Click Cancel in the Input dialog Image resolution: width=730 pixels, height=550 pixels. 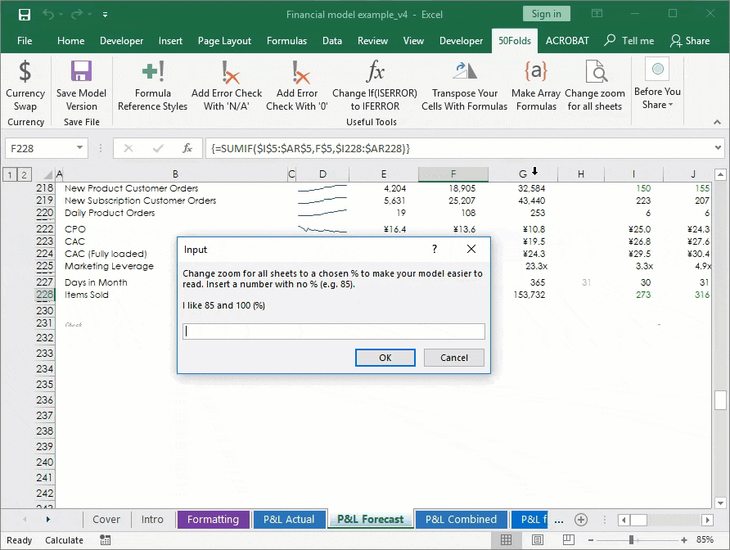[454, 358]
